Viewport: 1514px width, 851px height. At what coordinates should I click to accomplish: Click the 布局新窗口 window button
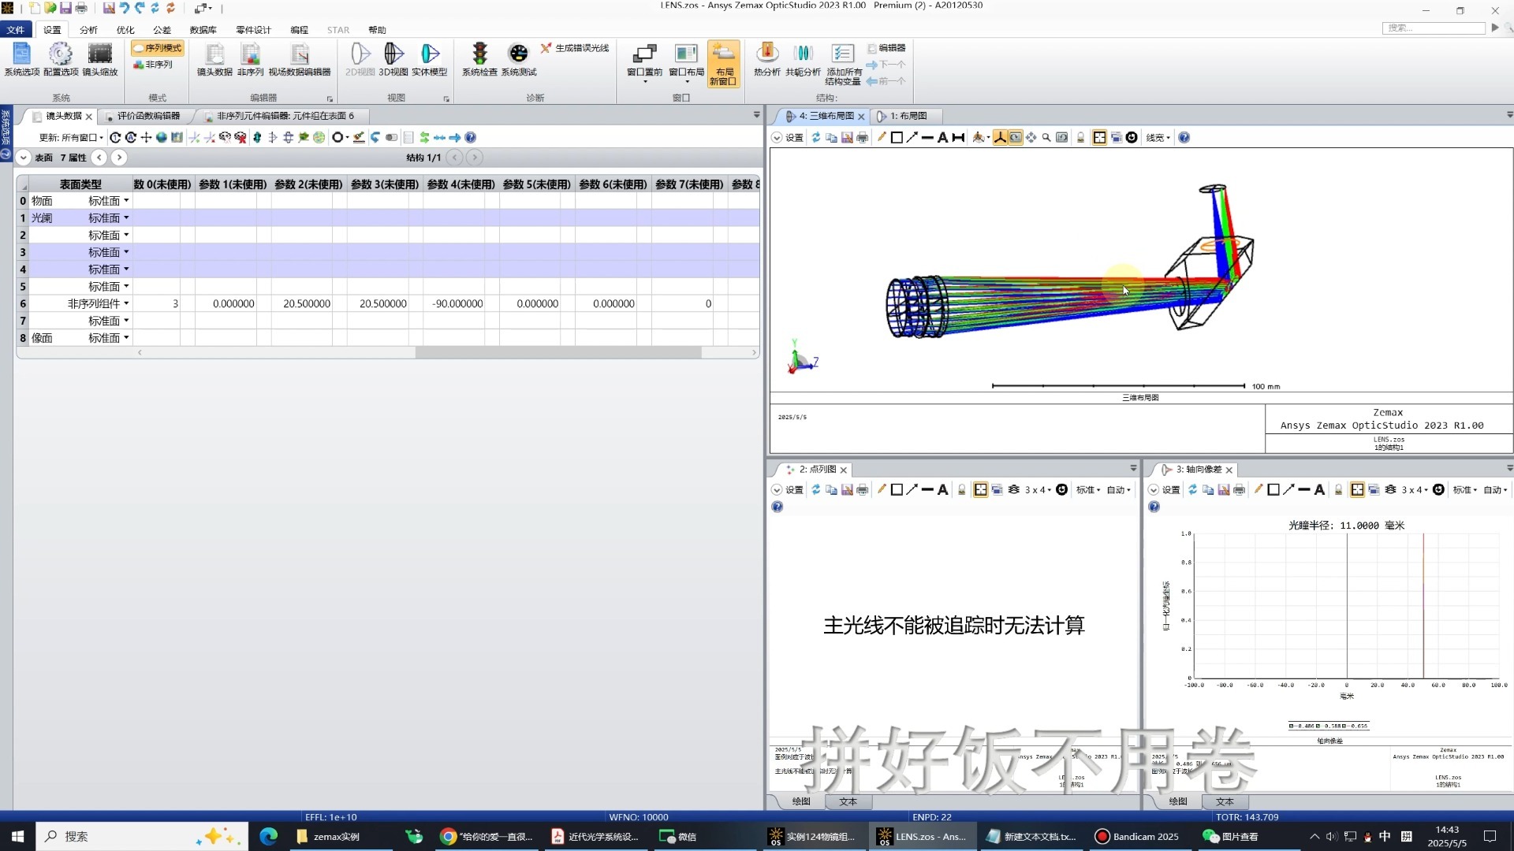724,65
